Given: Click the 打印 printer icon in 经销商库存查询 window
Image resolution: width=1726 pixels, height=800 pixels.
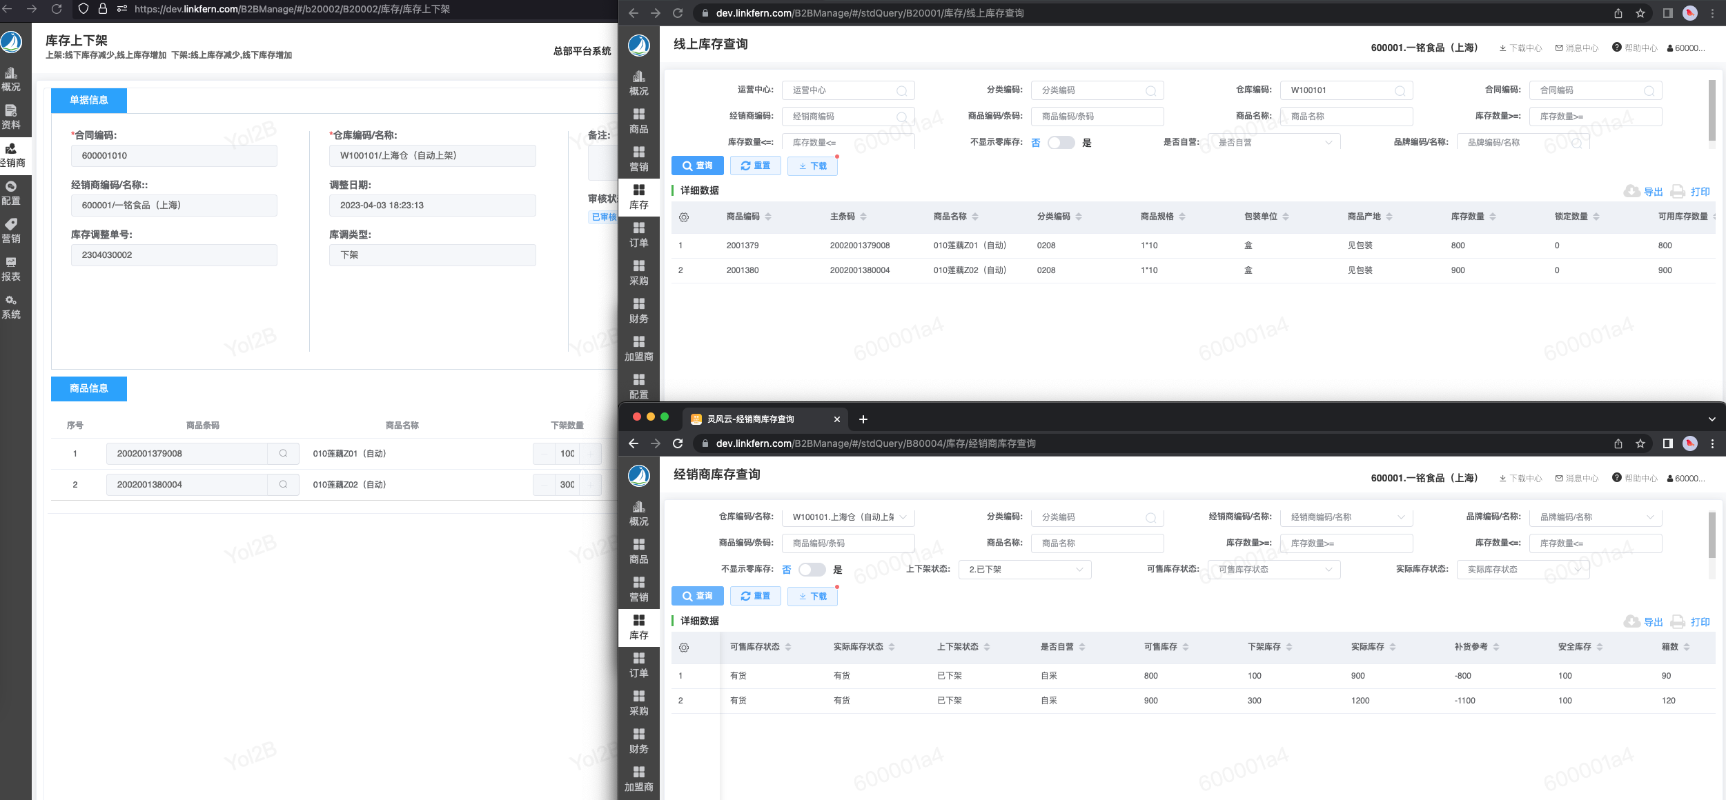Looking at the screenshot, I should [1678, 622].
